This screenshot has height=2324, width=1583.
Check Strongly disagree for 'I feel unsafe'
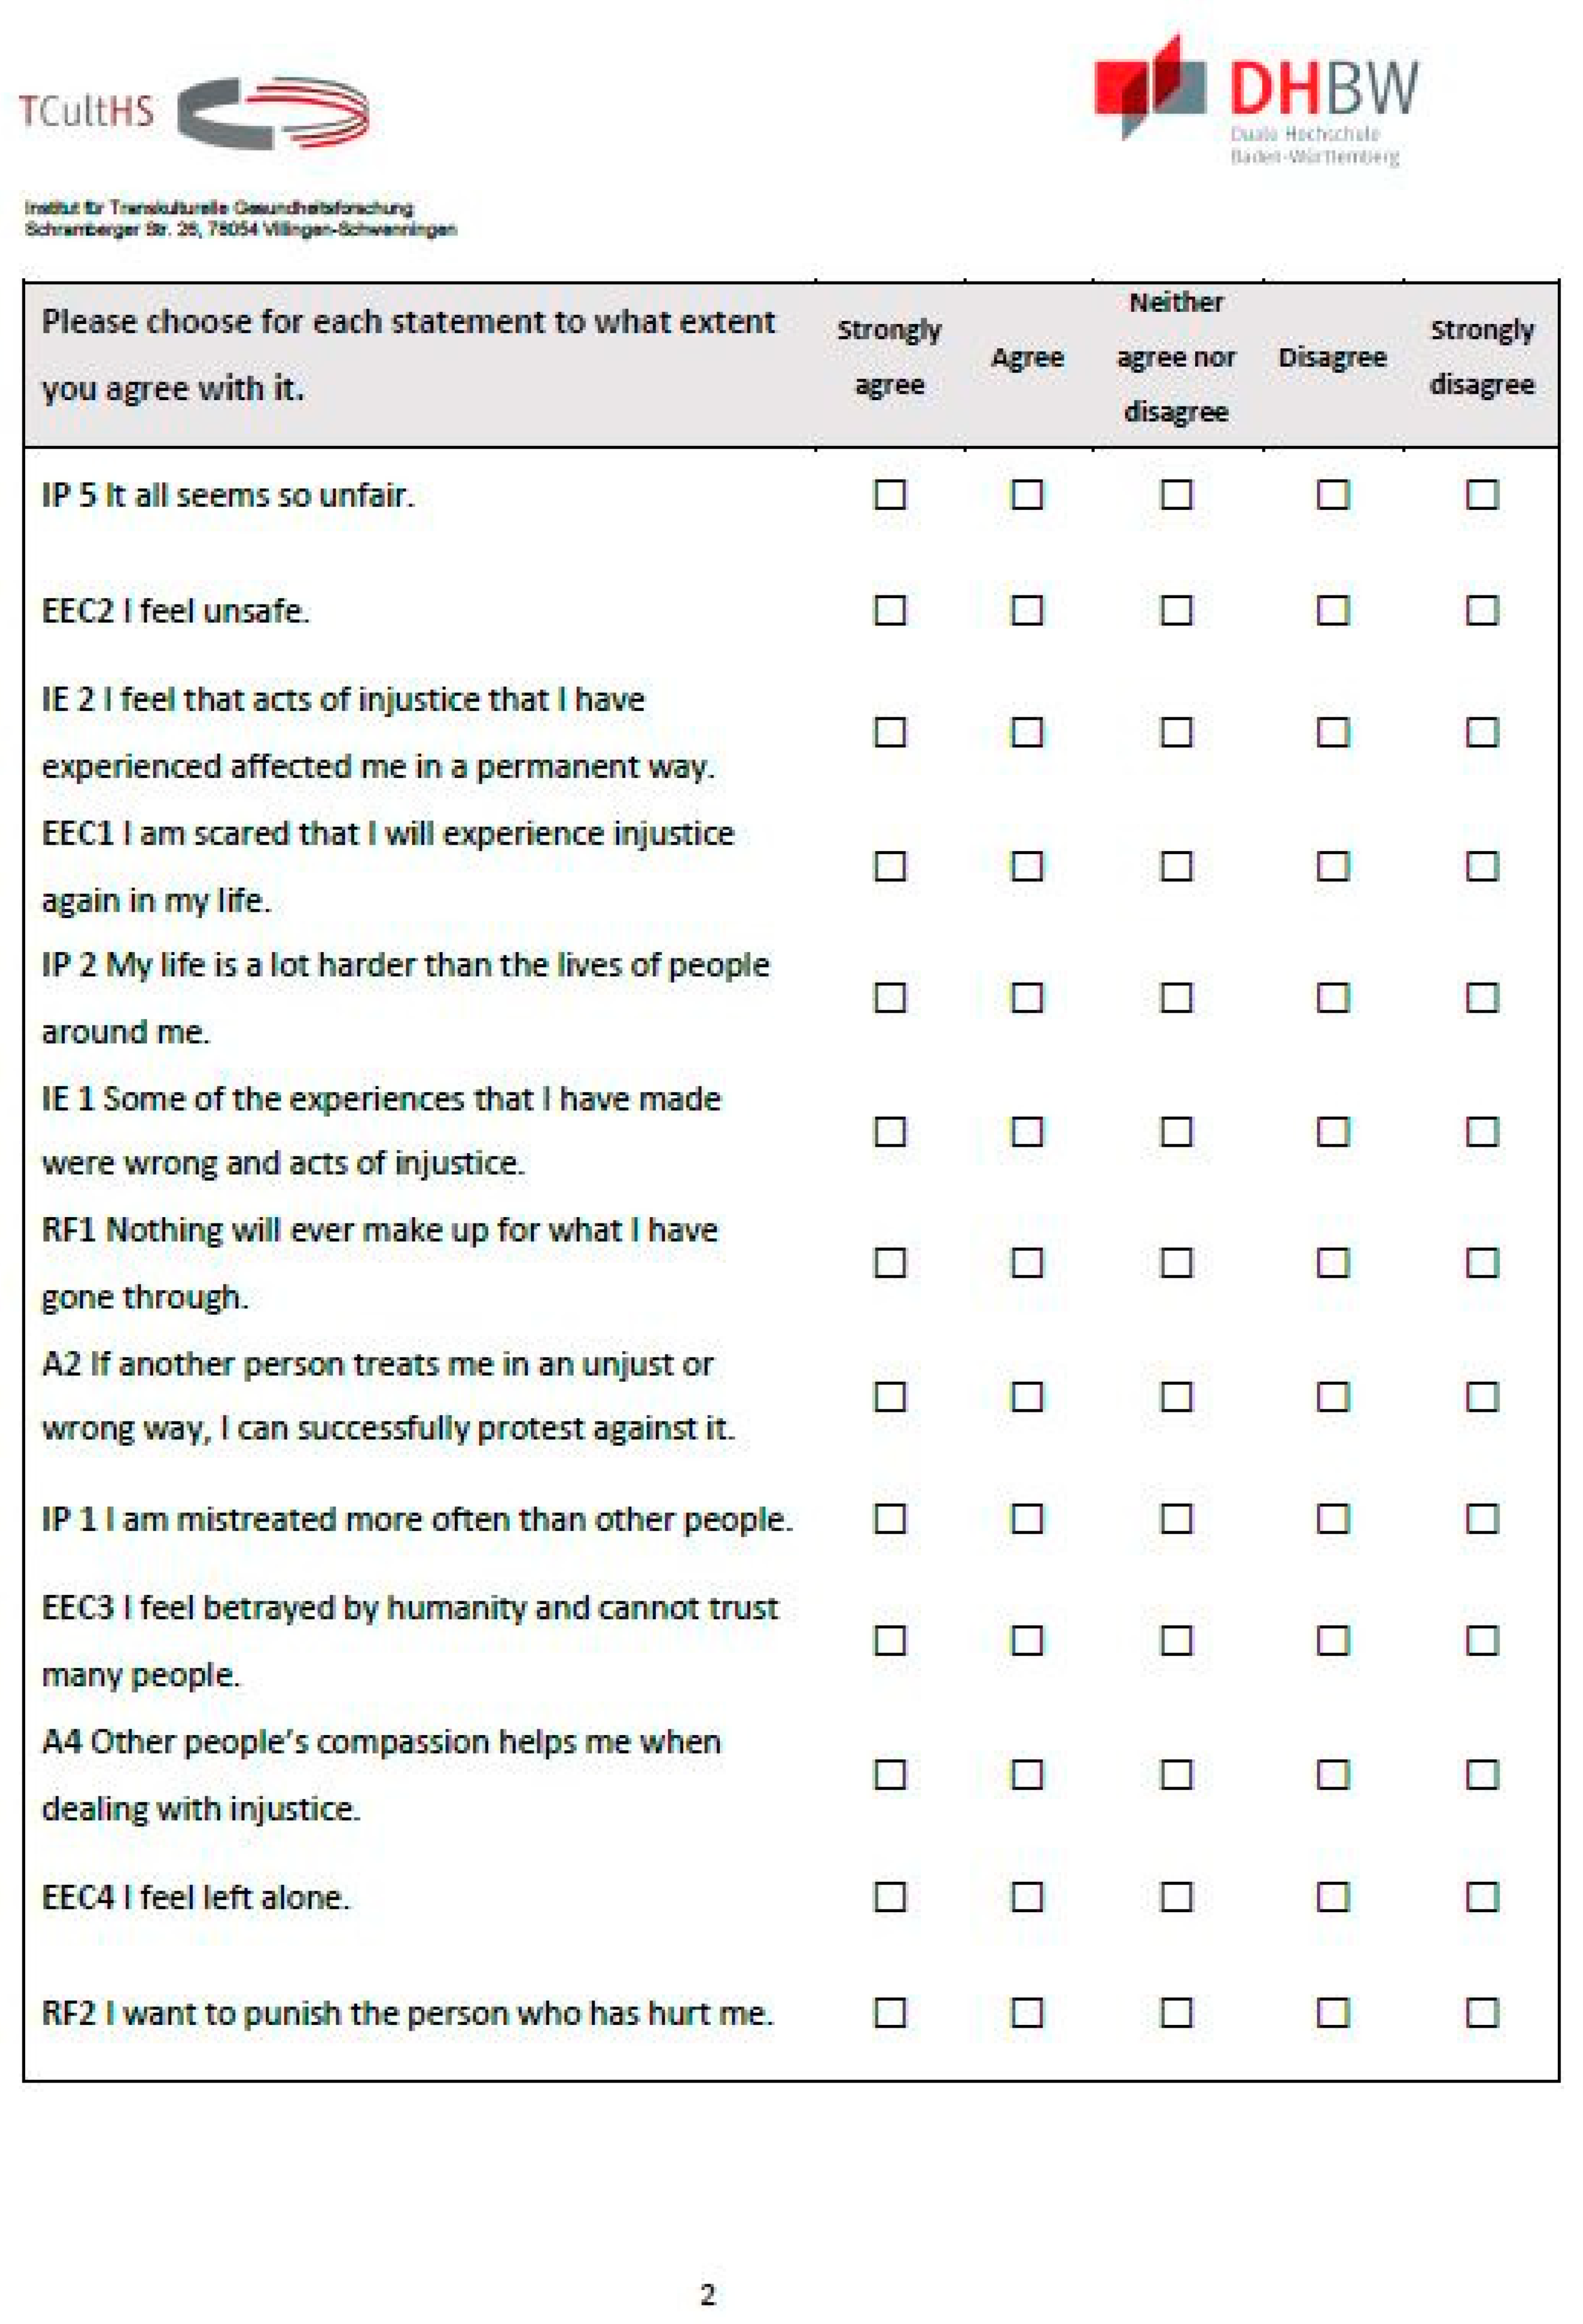1481,610
